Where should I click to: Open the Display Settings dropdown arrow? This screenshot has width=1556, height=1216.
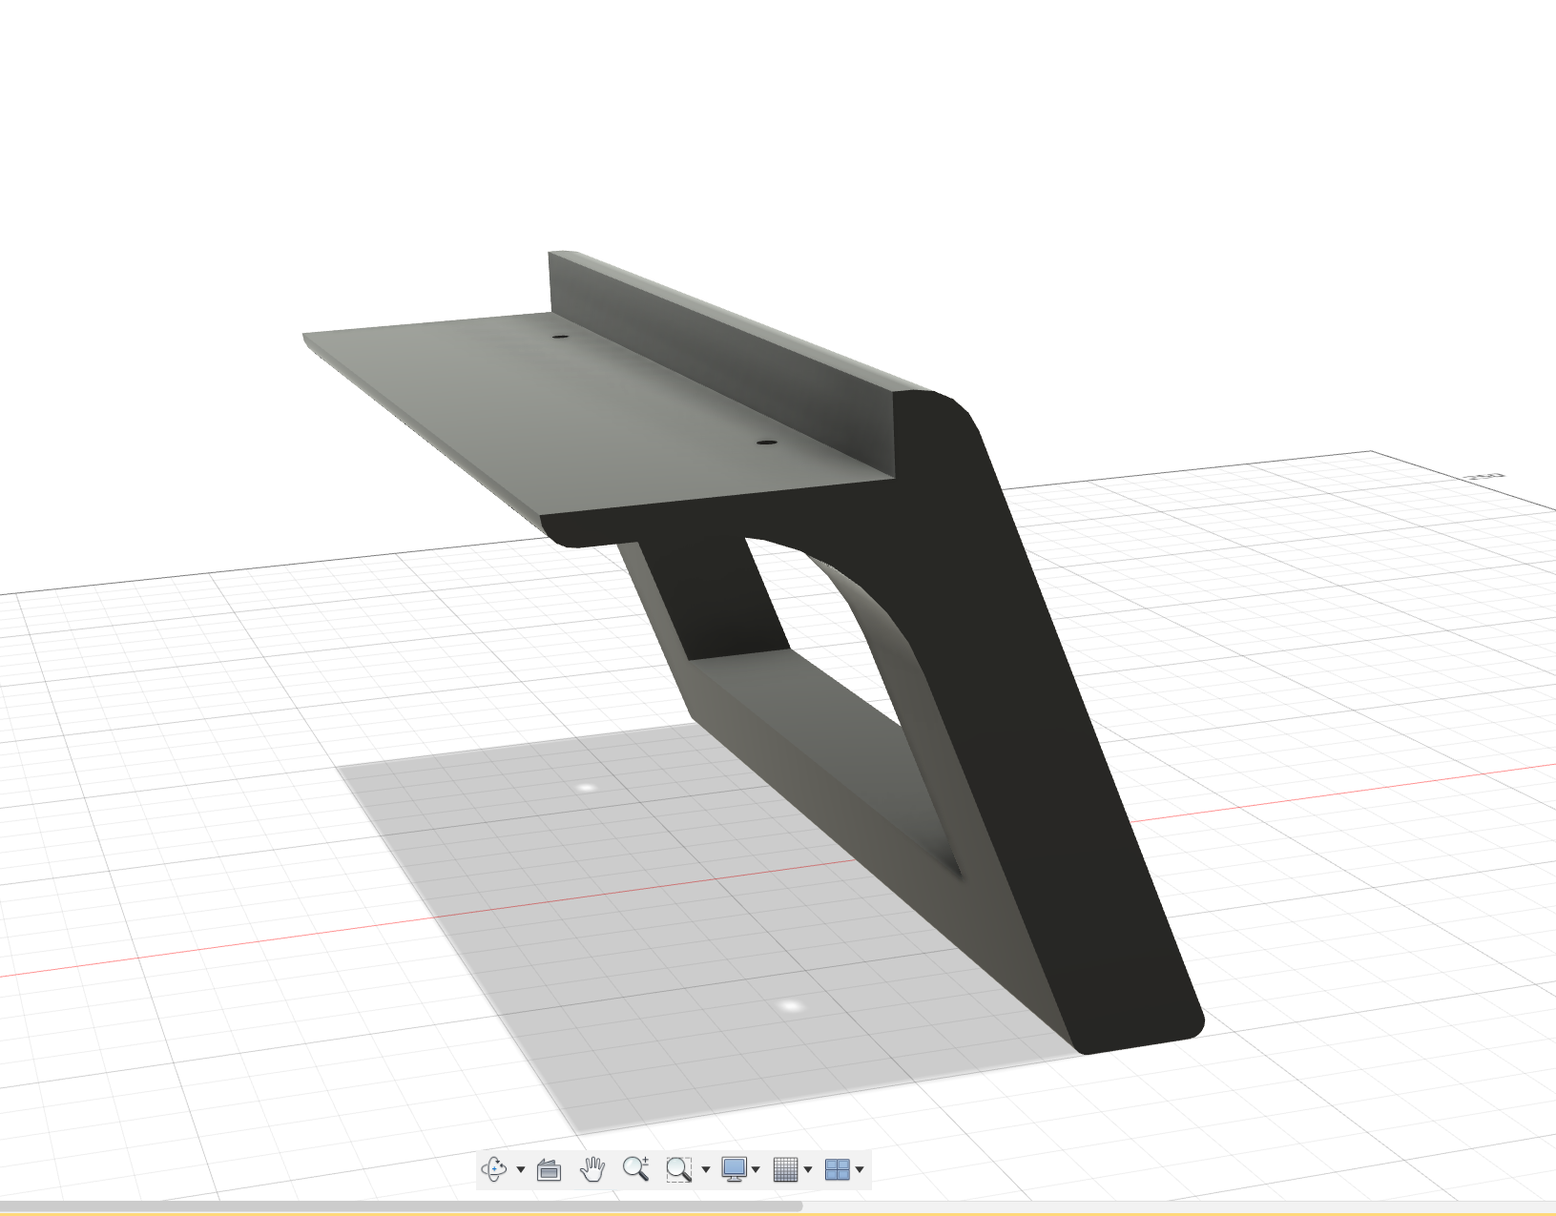[x=756, y=1170]
